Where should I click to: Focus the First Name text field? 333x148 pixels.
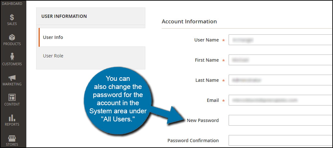pos(280,60)
